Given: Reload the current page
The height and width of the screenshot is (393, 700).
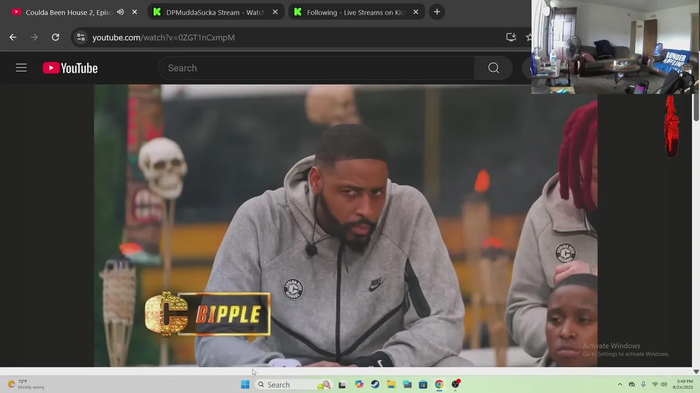Looking at the screenshot, I should (x=55, y=37).
